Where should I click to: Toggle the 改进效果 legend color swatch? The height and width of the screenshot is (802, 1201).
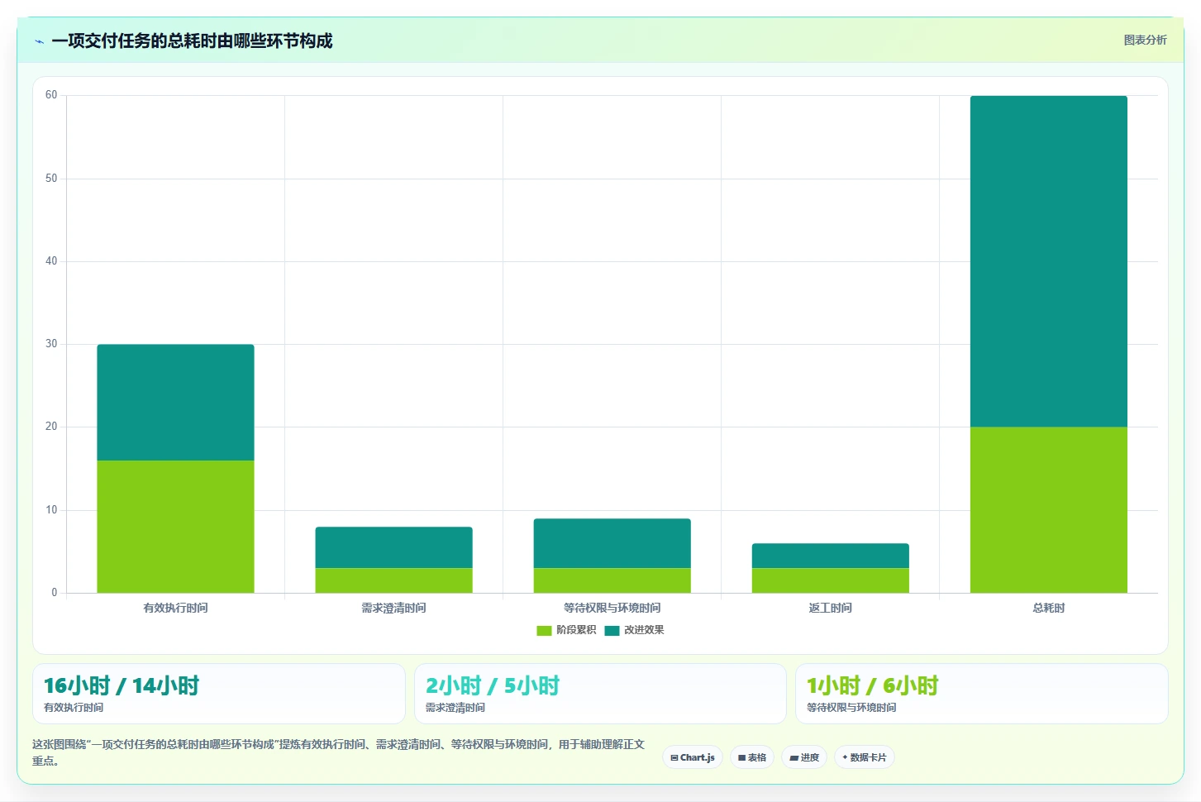(612, 630)
